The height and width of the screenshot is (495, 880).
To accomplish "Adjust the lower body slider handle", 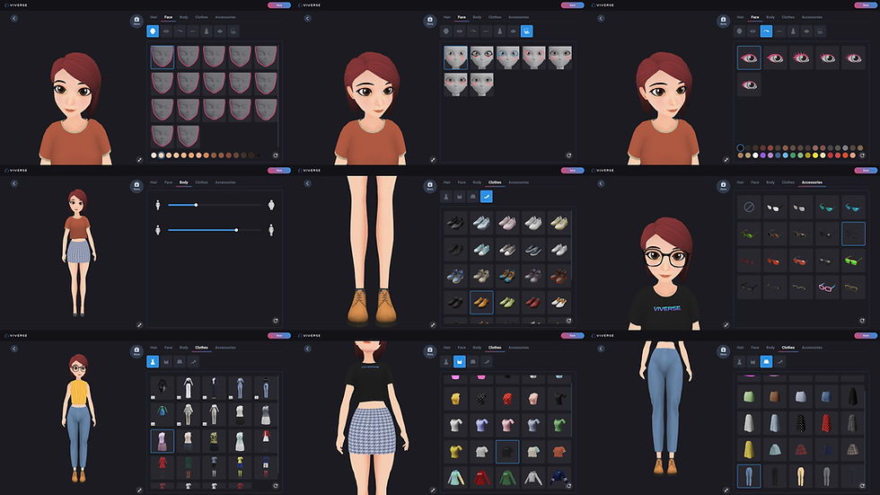I will tap(236, 230).
